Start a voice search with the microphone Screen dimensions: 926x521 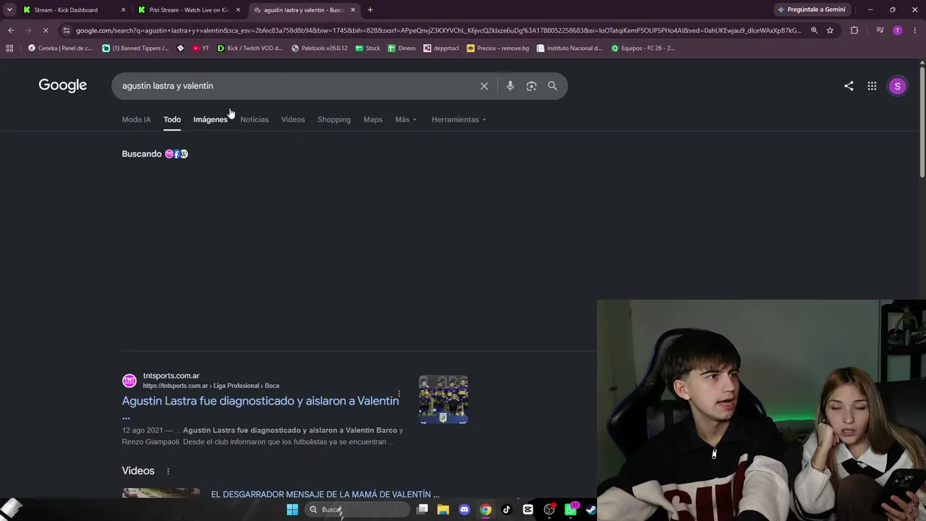pos(510,86)
